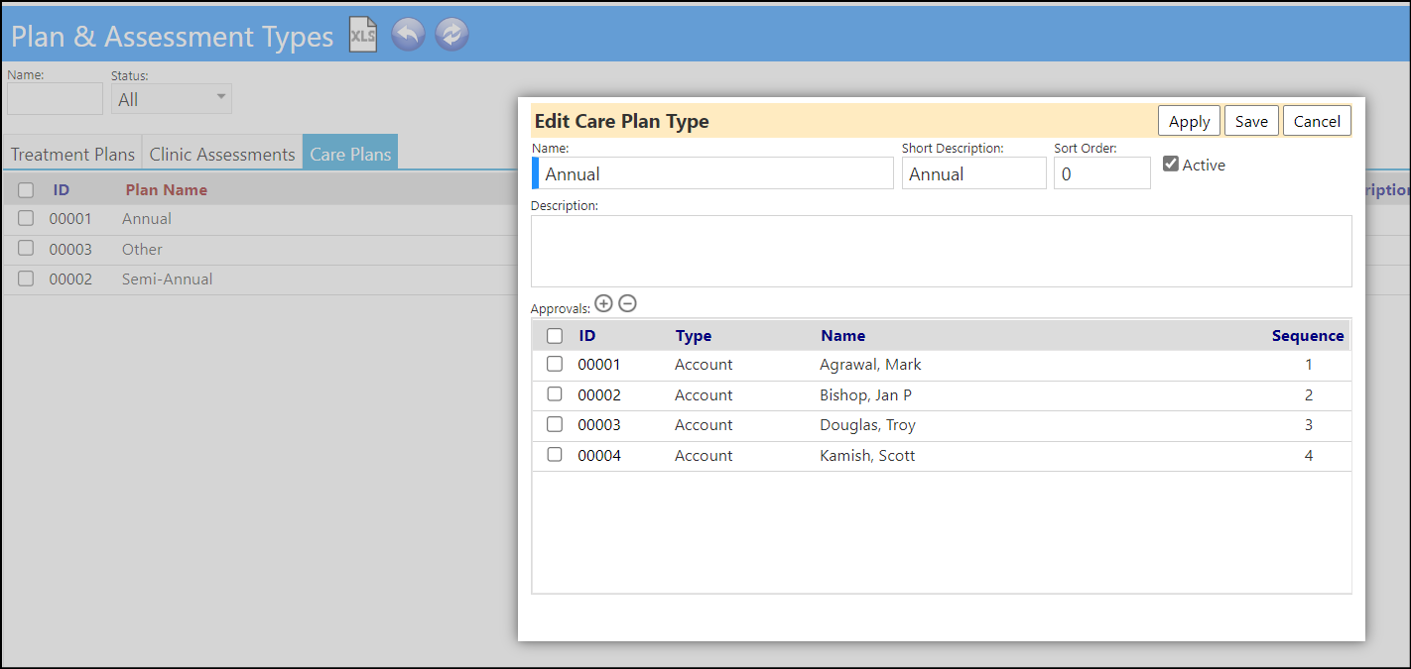Select the Care Plans tab
This screenshot has height=669, width=1411.
(x=350, y=154)
